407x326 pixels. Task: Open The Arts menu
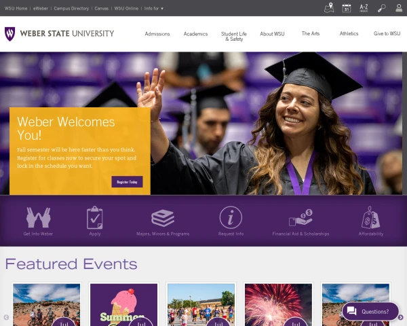pyautogui.click(x=311, y=33)
